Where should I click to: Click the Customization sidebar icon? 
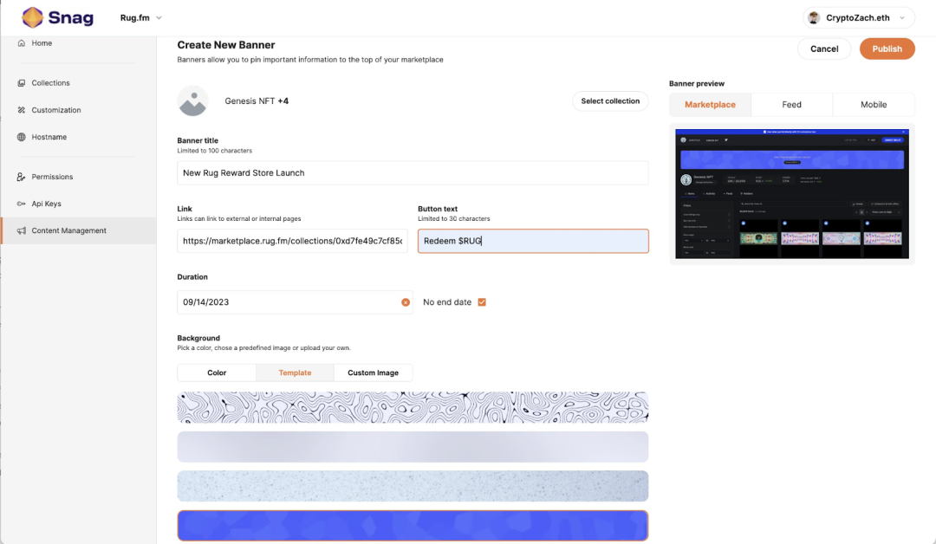22,110
